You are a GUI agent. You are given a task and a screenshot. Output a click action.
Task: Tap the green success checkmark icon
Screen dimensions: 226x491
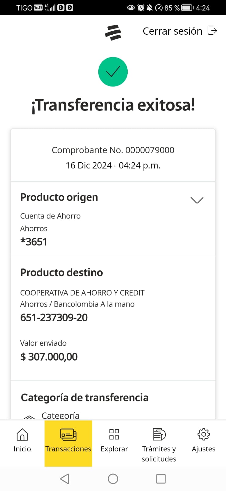113,72
